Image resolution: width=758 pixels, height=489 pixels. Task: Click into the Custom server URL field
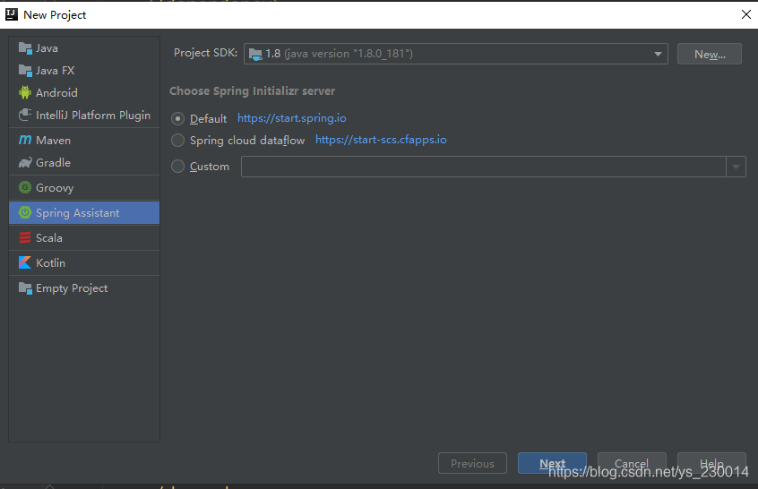click(484, 167)
